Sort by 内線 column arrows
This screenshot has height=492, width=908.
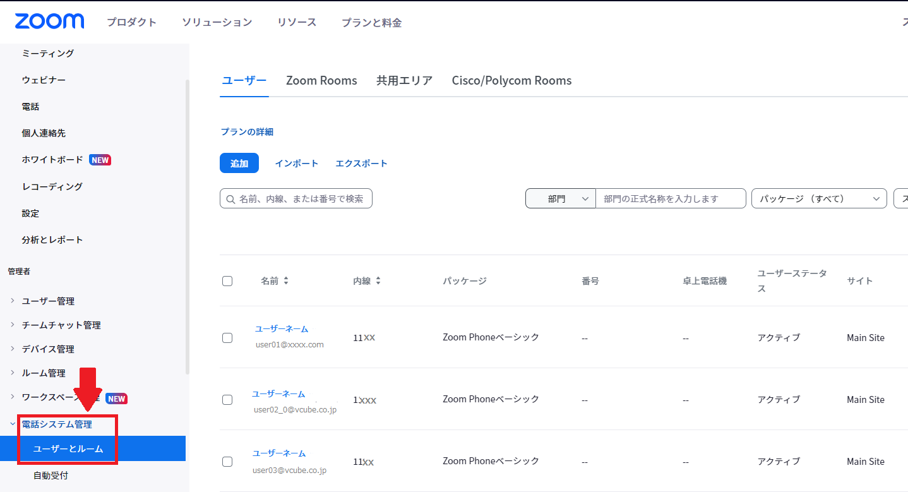pos(378,281)
